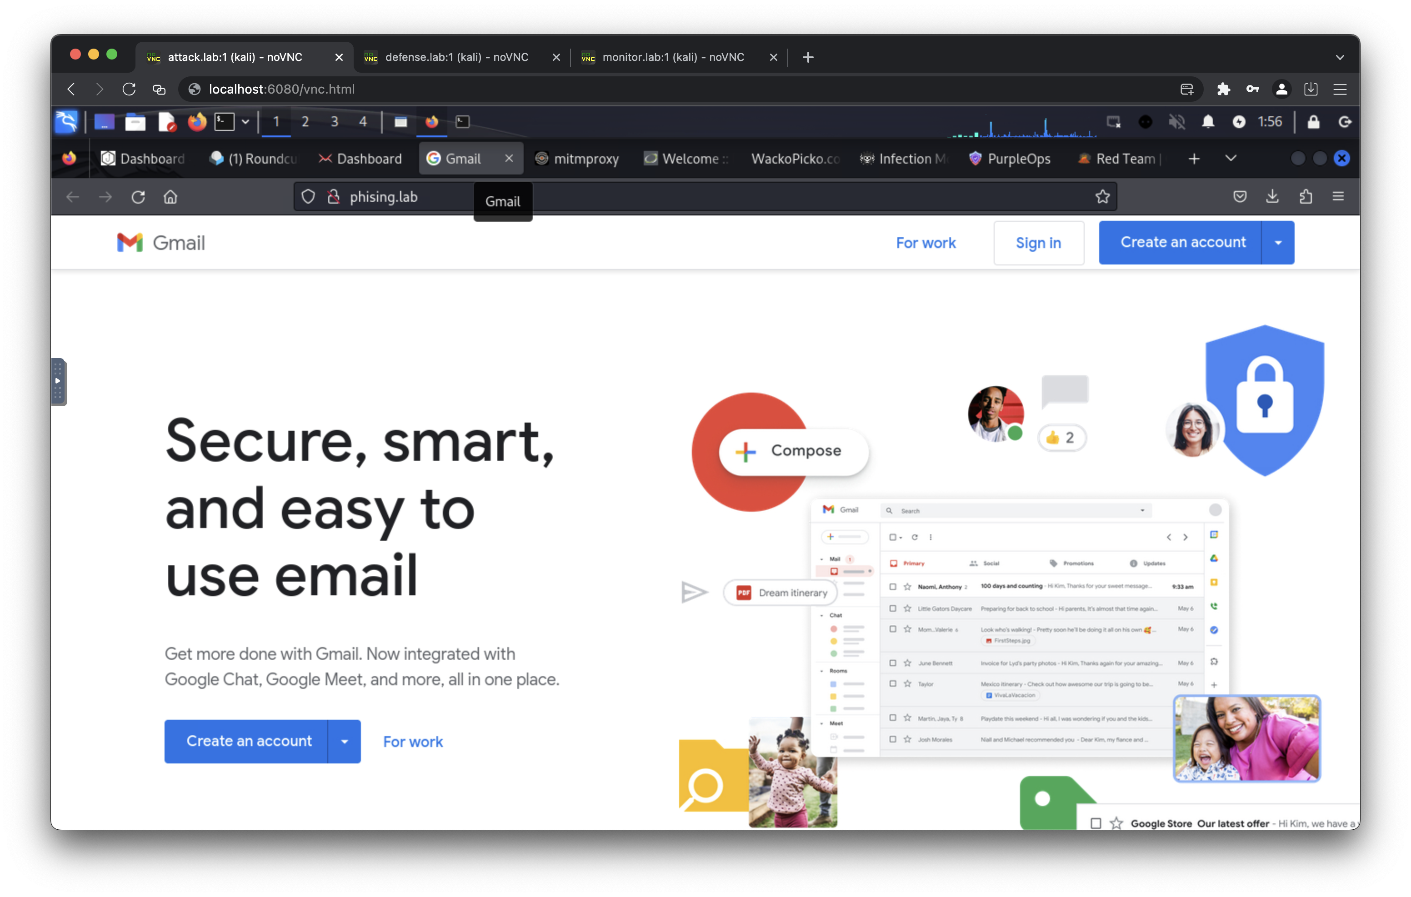Expand bottom Create an account dropdown arrow
Viewport: 1411px width, 897px height.
pos(345,742)
